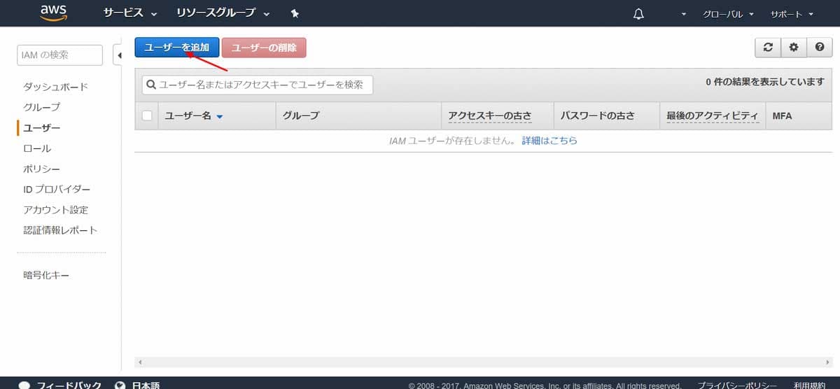Screen dimensions: 840x389
Task: Click the magnifier icon in user search
Action: (151, 85)
